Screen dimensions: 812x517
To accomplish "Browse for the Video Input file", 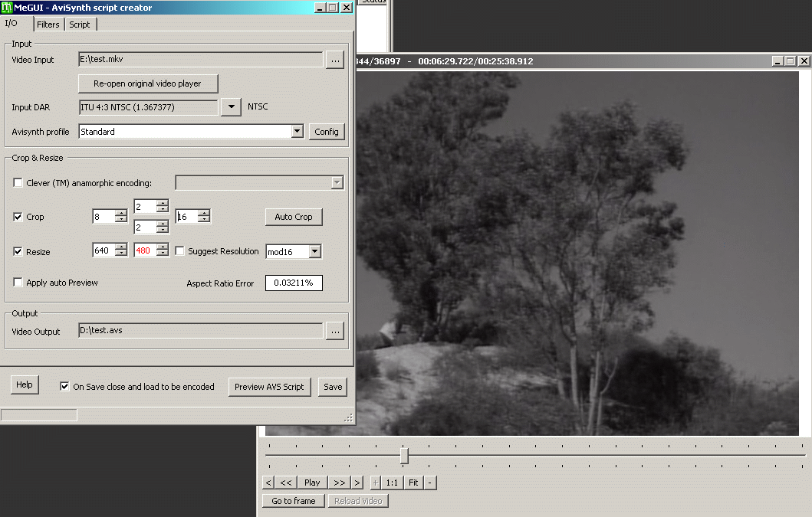I will click(x=335, y=60).
